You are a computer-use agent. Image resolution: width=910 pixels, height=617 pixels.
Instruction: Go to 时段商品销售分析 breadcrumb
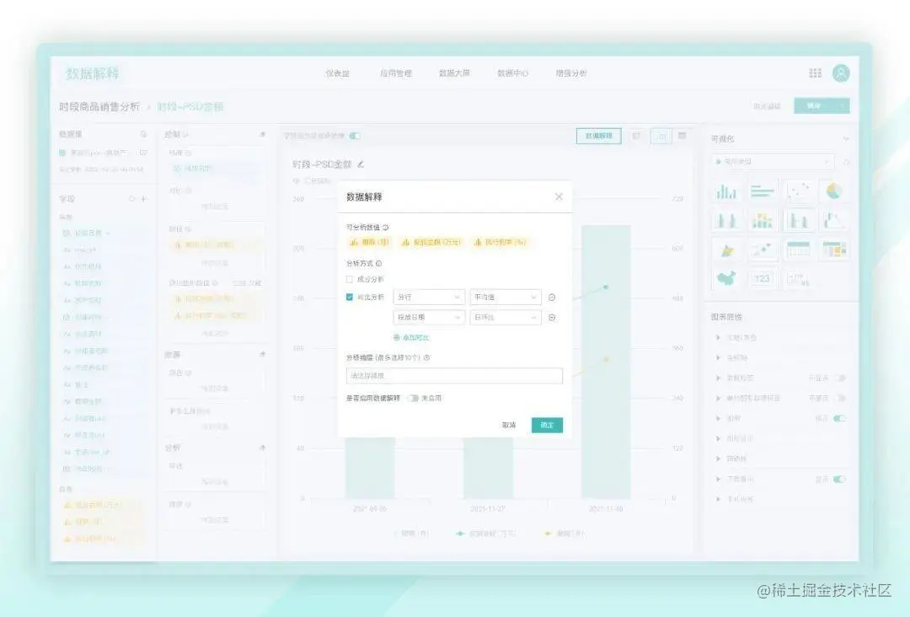pyautogui.click(x=99, y=107)
